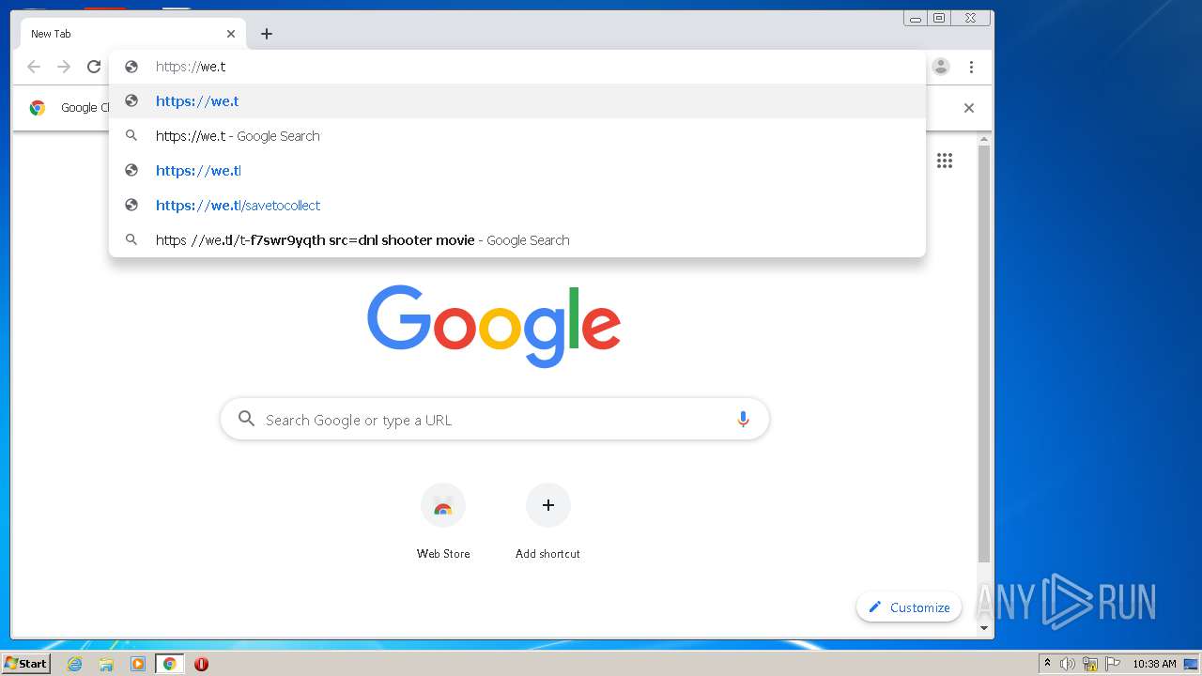The height and width of the screenshot is (676, 1202).
Task: Click the Search Google or type a URL box
Action: tap(495, 420)
